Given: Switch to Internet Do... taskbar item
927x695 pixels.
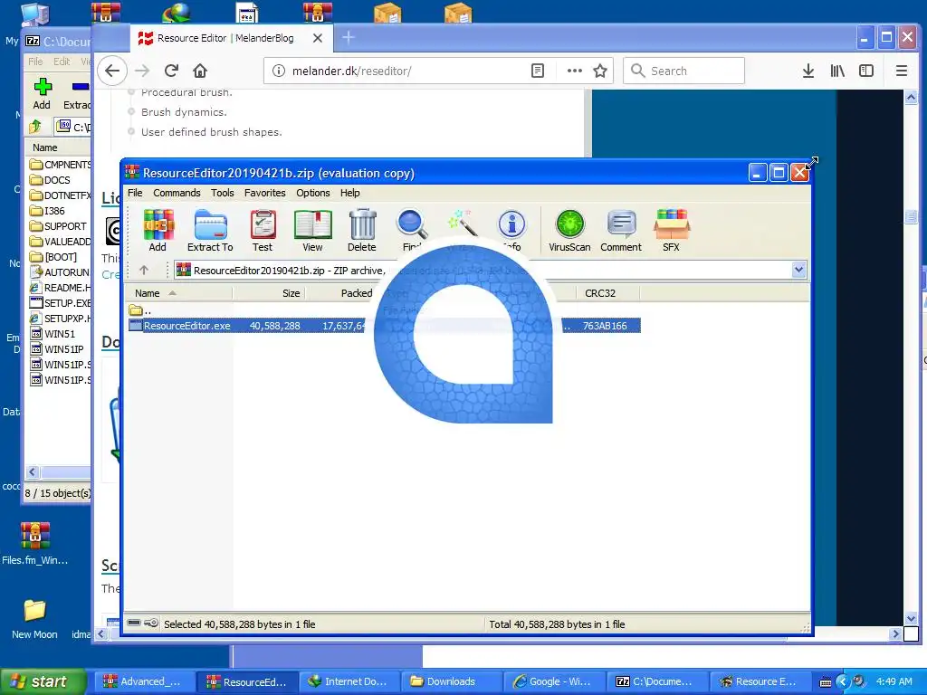Looking at the screenshot, I should click(349, 681).
